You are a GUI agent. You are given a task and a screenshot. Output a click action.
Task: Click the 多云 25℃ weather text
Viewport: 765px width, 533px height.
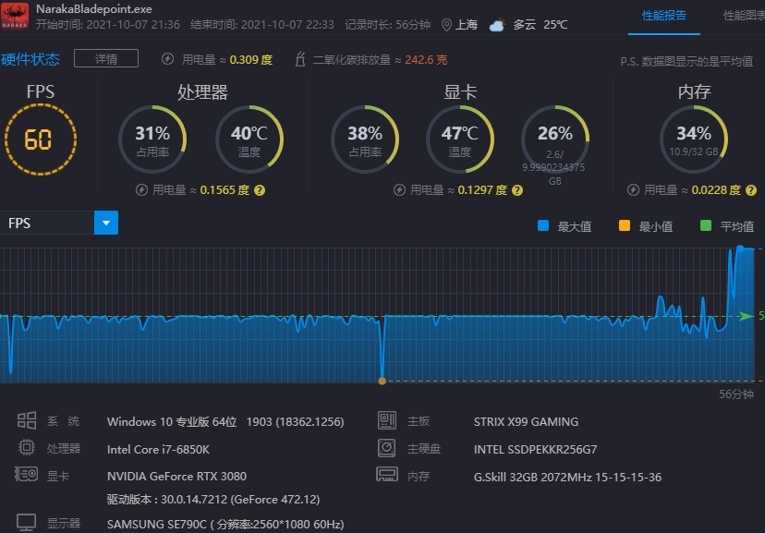[x=540, y=25]
